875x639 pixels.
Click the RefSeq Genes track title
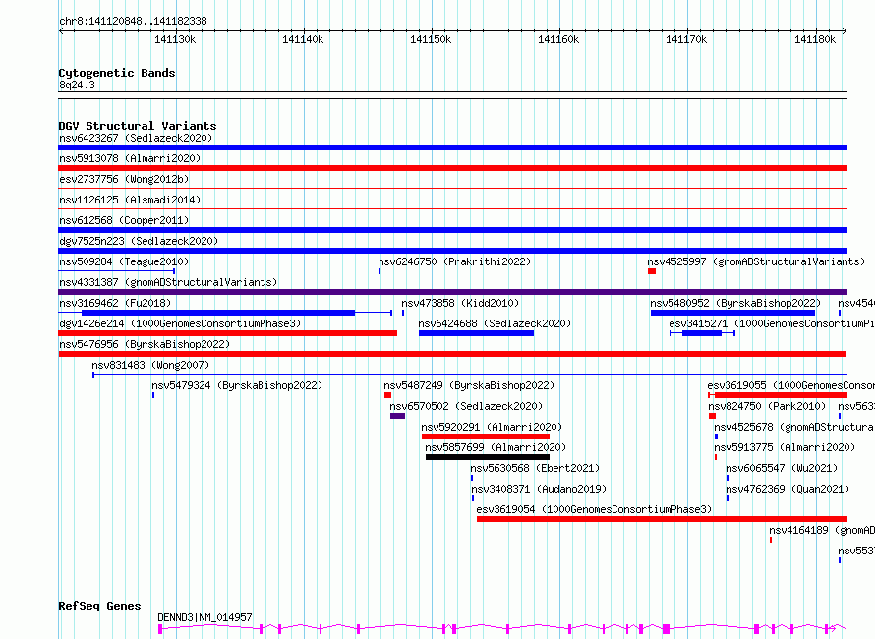point(99,606)
